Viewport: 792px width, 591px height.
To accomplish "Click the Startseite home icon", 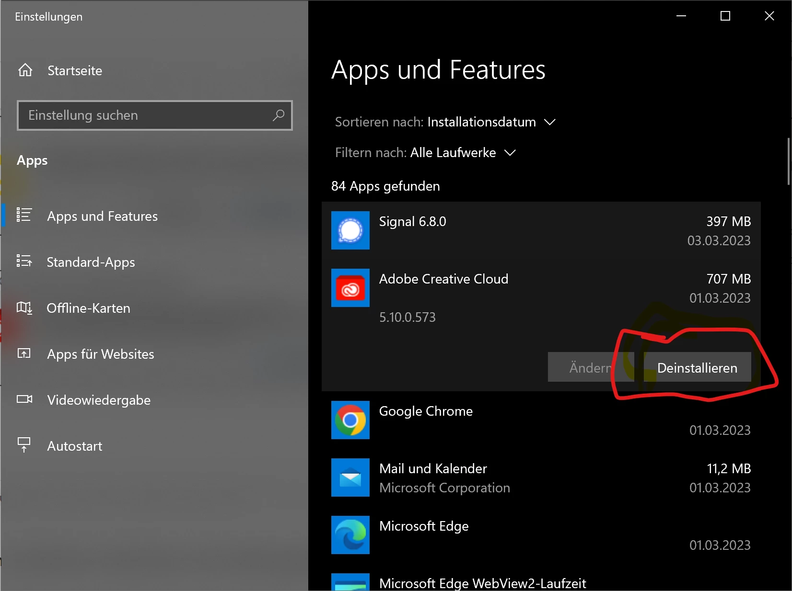I will point(25,70).
